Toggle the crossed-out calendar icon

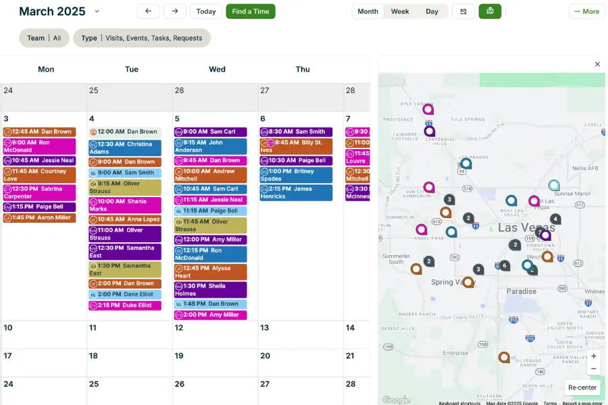463,11
